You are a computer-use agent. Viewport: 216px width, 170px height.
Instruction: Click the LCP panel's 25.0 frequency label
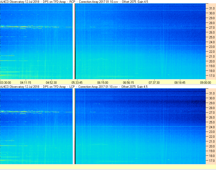point(212,122)
